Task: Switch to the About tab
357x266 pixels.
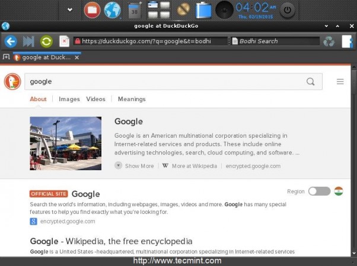Action: [x=38, y=99]
